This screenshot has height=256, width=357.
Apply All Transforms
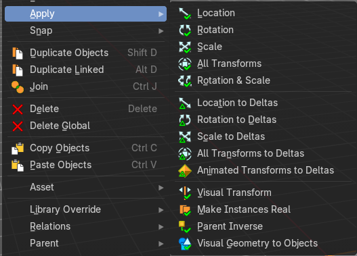coord(264,63)
